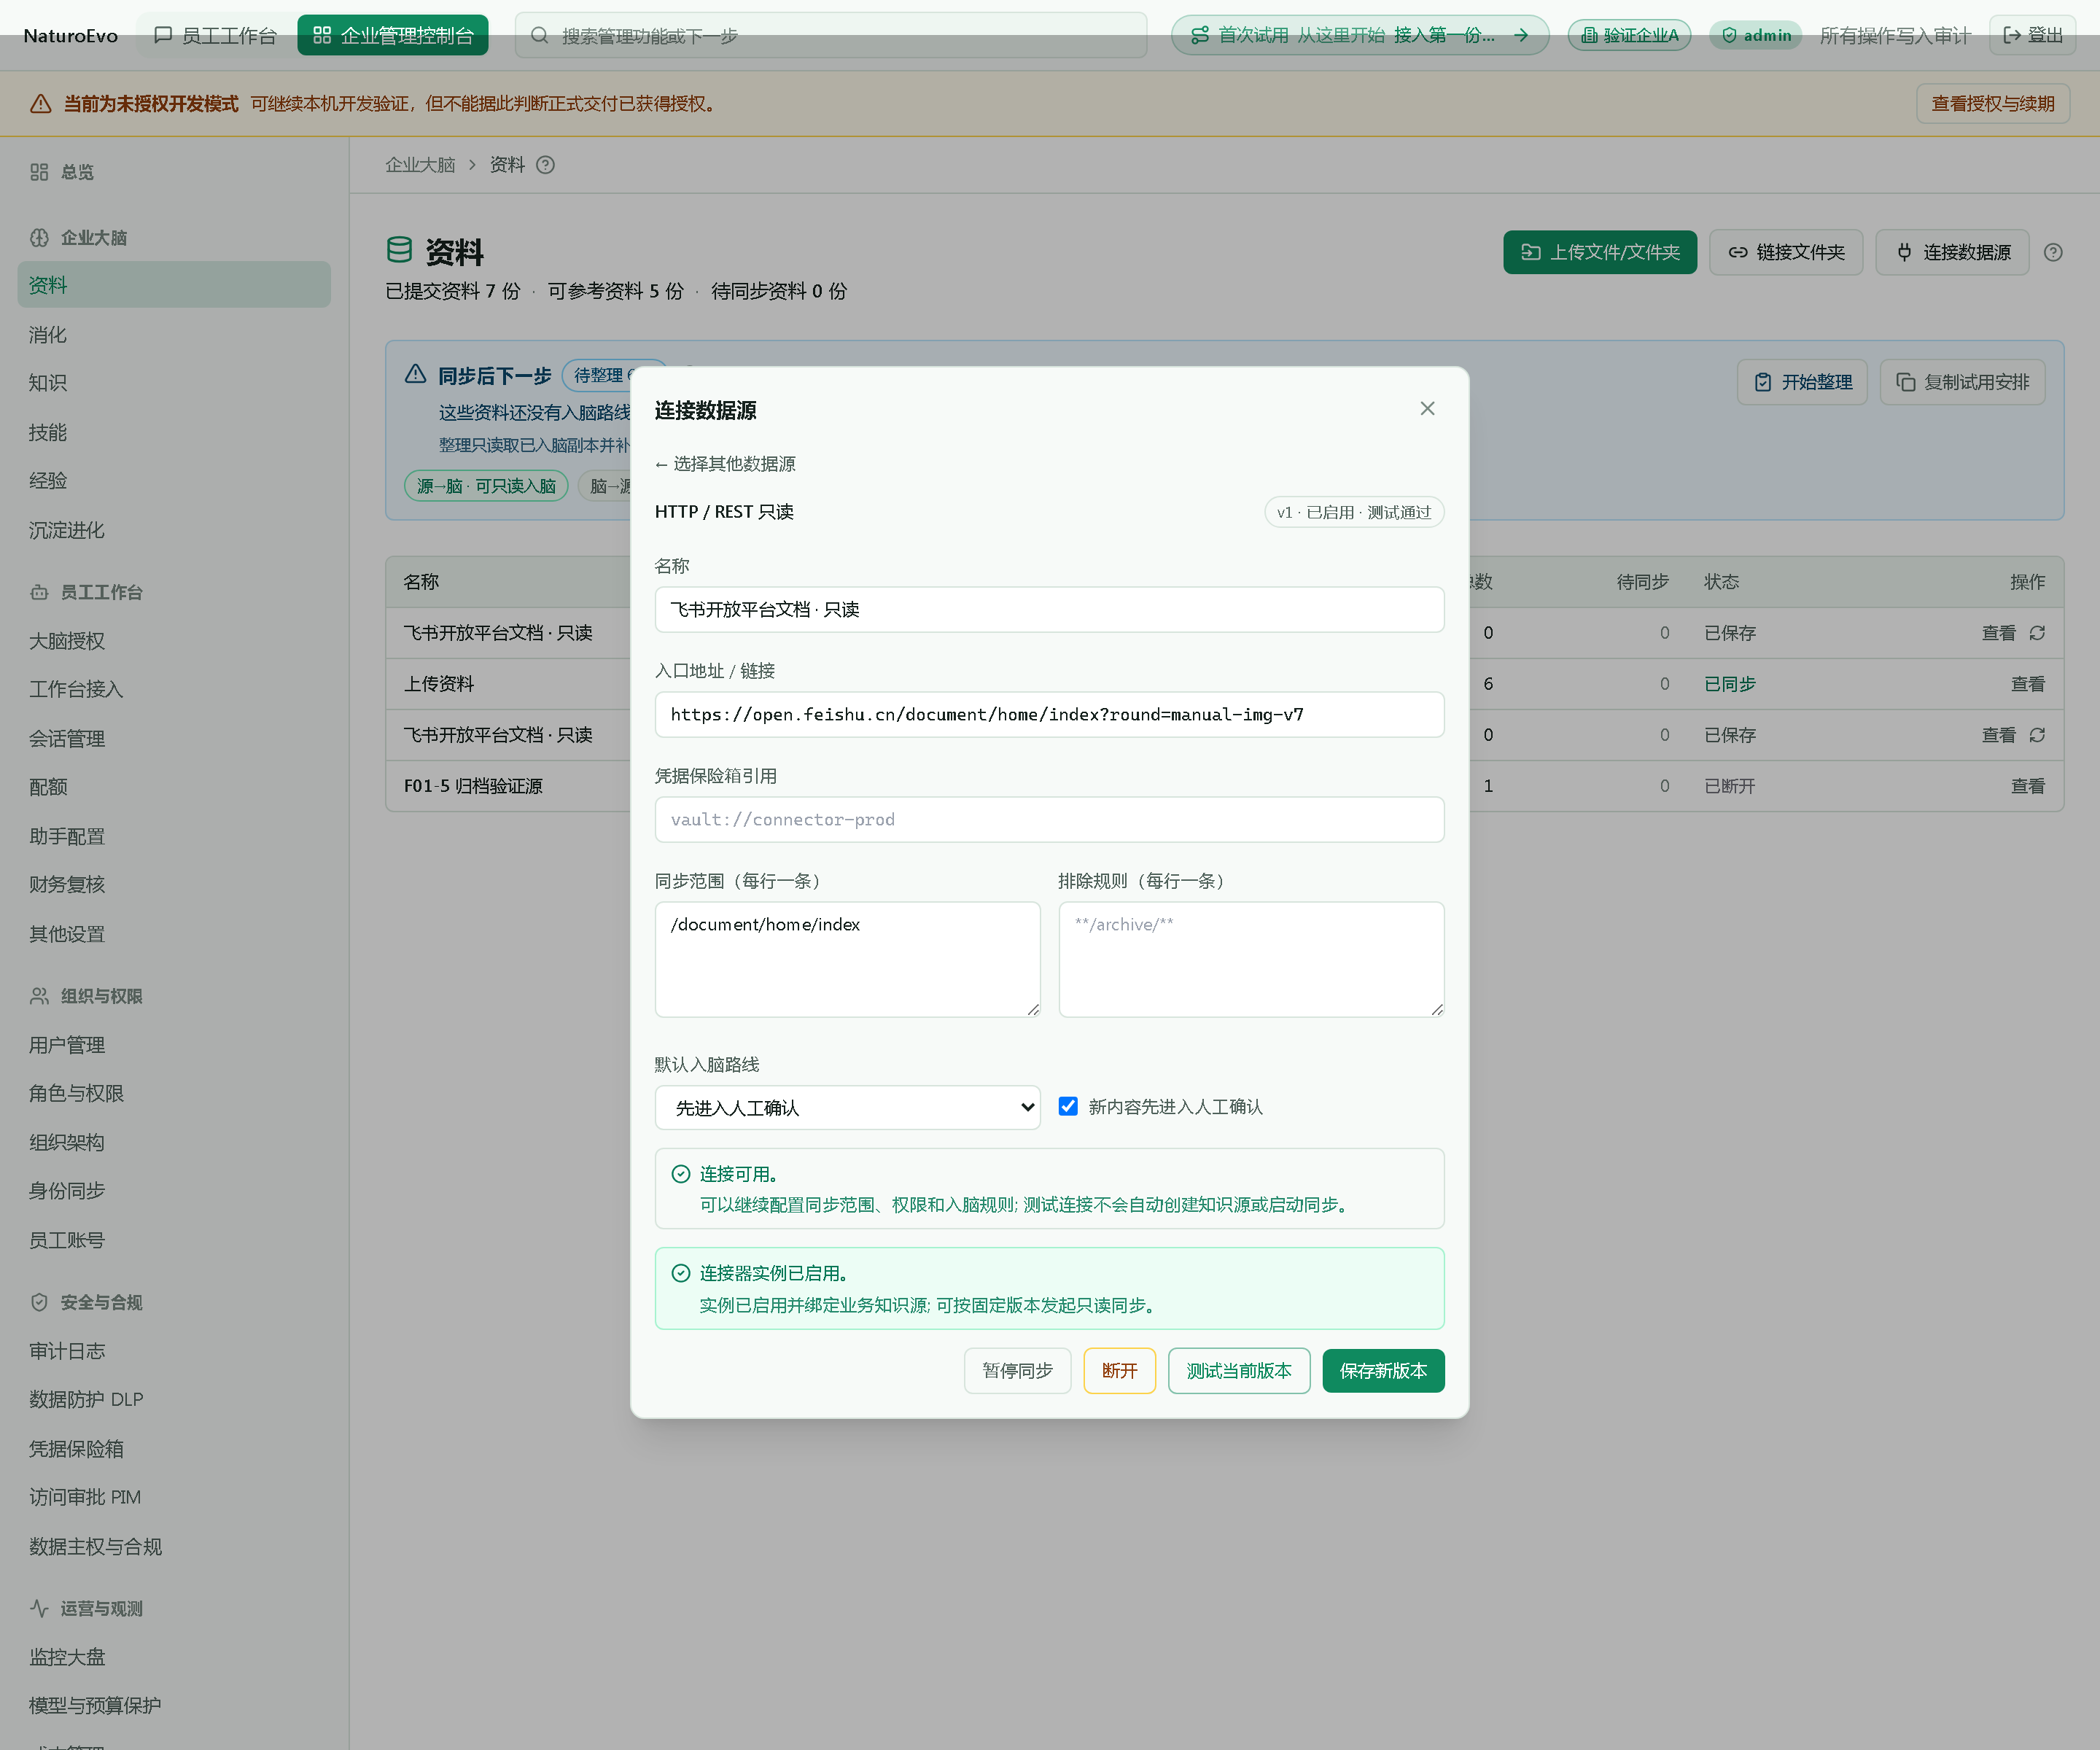Screen dimensions: 2100x1750
Task: Go back via 选择其他数据源 link
Action: [x=725, y=464]
